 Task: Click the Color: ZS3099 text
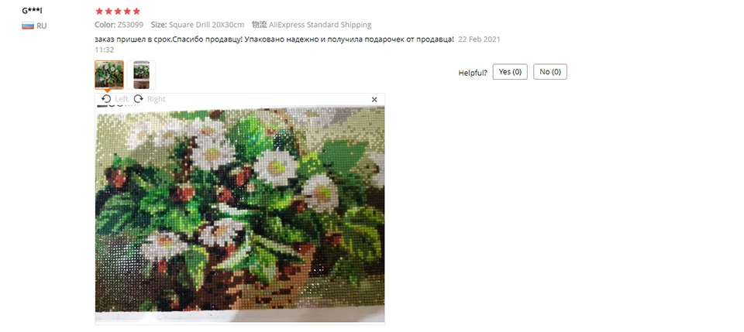point(119,25)
